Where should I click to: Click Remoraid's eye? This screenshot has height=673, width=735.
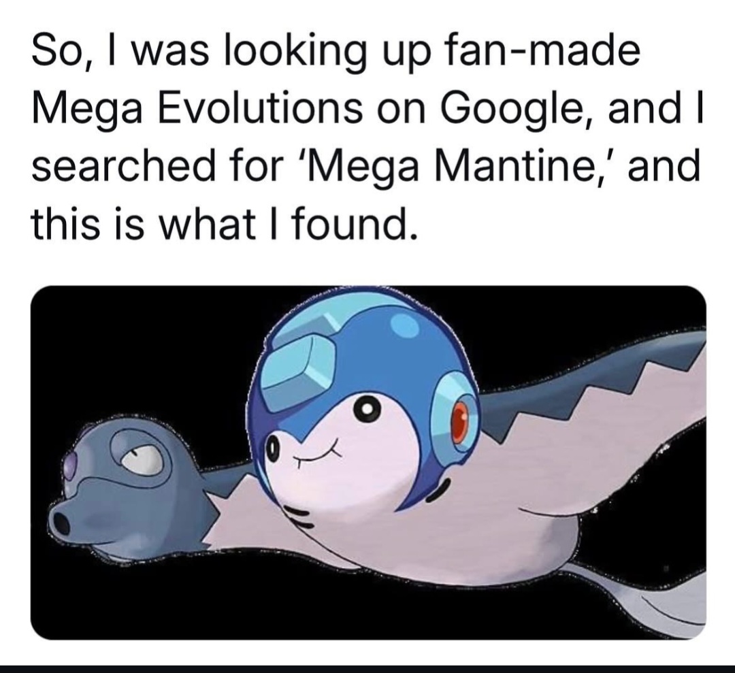tap(141, 459)
